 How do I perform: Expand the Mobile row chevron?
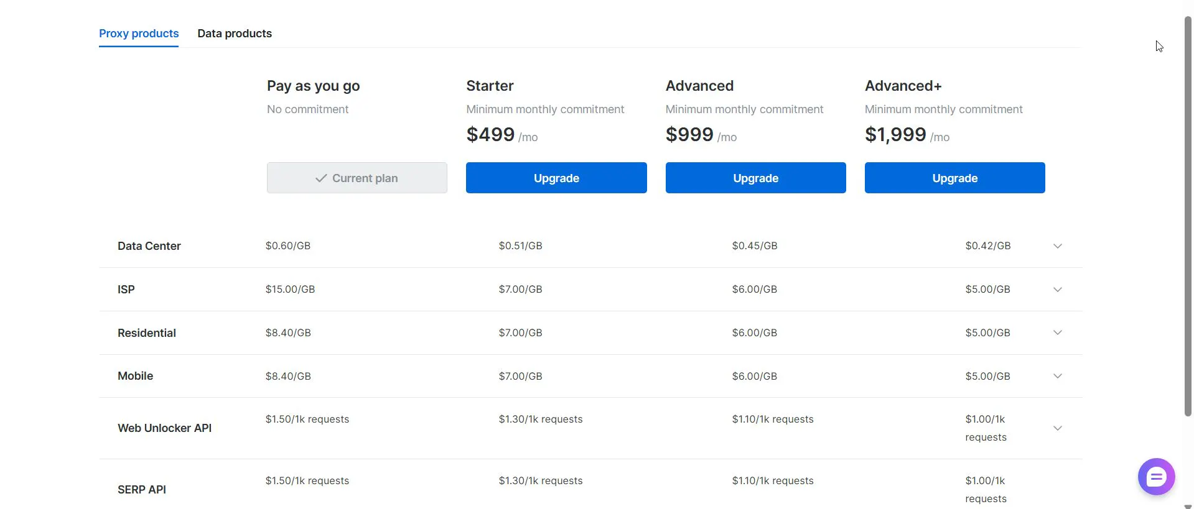coord(1058,376)
